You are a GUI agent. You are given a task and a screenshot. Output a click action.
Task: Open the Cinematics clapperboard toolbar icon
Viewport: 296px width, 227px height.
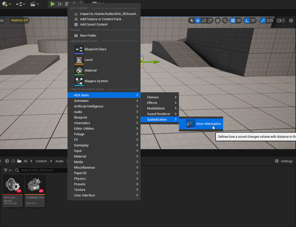point(35,4)
